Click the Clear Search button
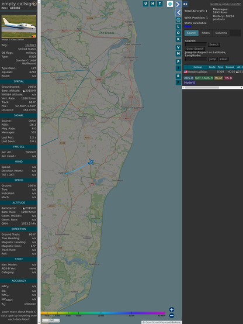This screenshot has height=324, width=243. tap(195, 49)
